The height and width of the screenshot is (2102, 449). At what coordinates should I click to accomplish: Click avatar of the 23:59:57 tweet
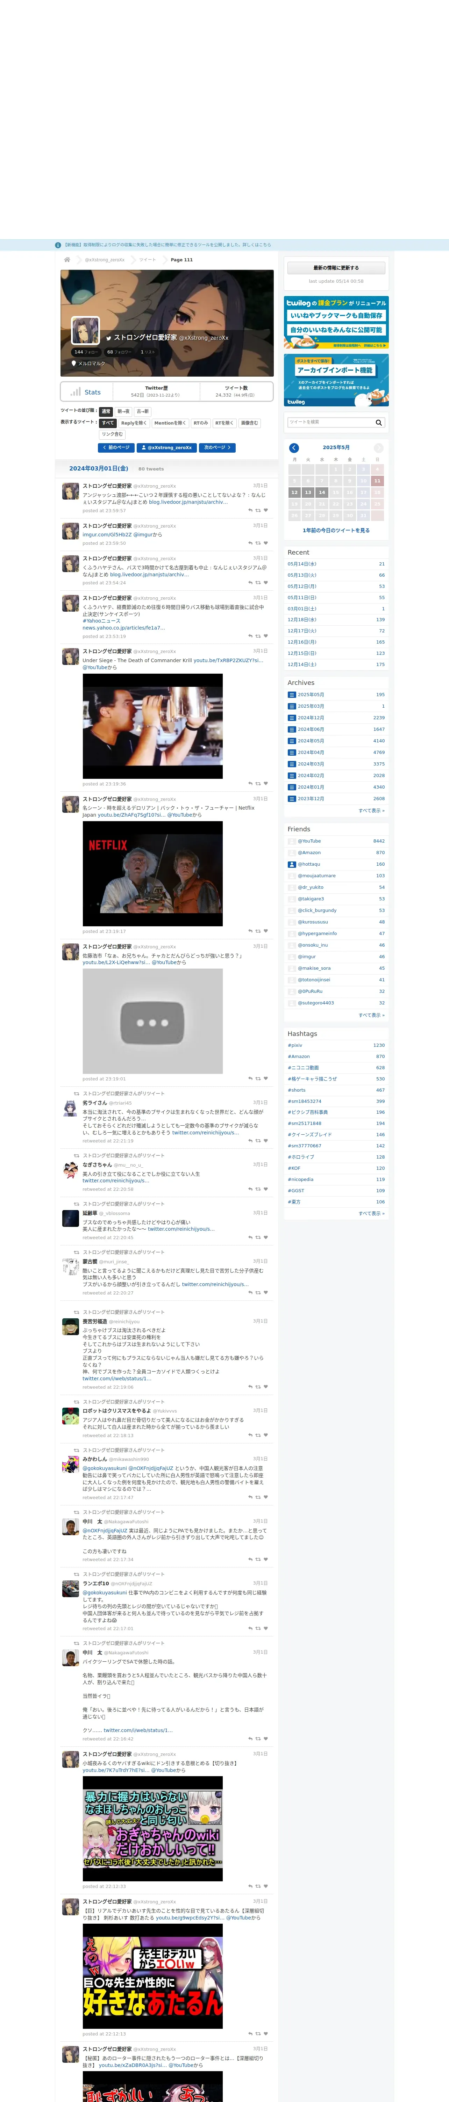(x=71, y=491)
